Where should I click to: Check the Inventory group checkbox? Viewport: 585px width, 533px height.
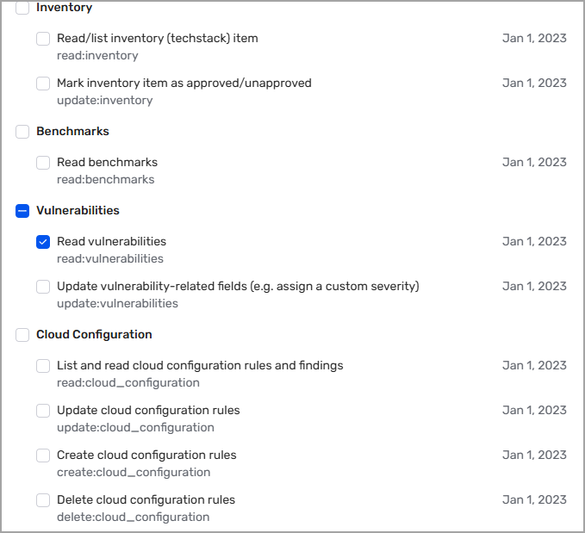pyautogui.click(x=22, y=8)
